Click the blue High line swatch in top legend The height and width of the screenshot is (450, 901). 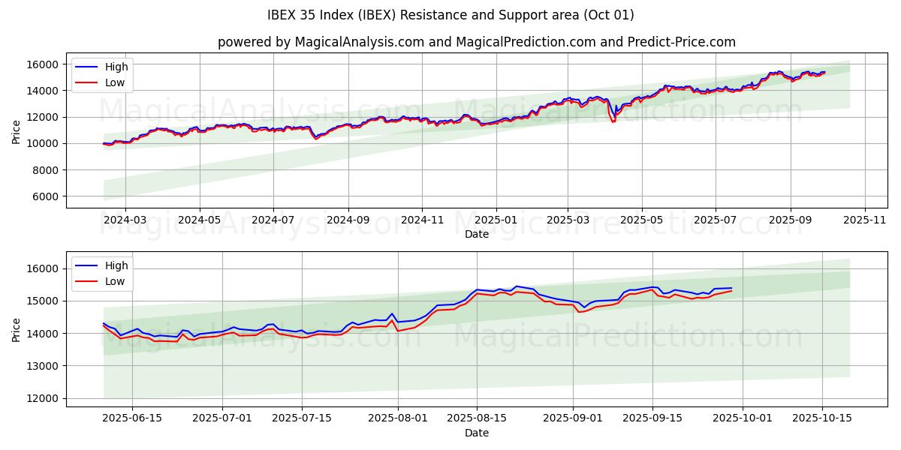click(x=86, y=67)
